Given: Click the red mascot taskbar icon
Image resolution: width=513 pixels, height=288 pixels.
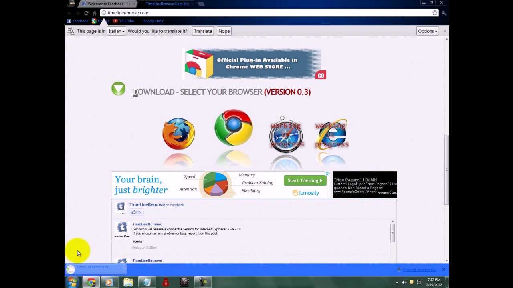Looking at the screenshot, I should click(x=166, y=282).
